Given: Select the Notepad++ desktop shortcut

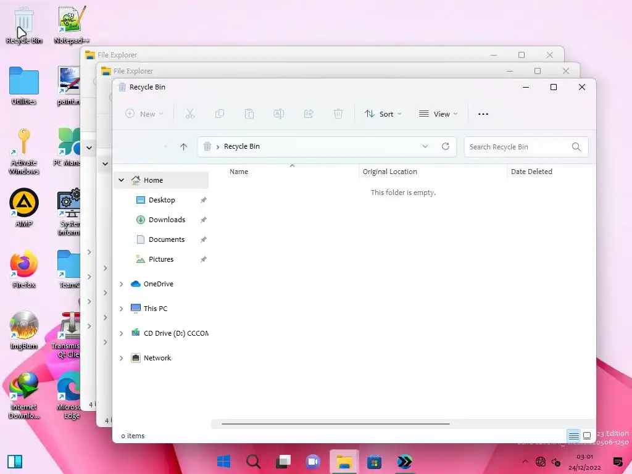Looking at the screenshot, I should pyautogui.click(x=72, y=25).
